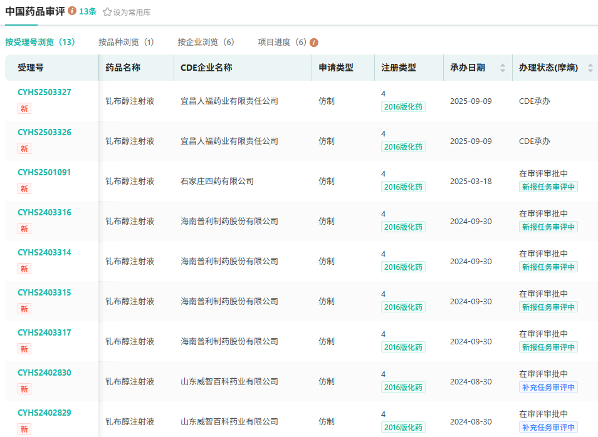Screen dimensions: 598x437
Task: Click the info icon next to 项目进度 tab
Action: pyautogui.click(x=314, y=43)
